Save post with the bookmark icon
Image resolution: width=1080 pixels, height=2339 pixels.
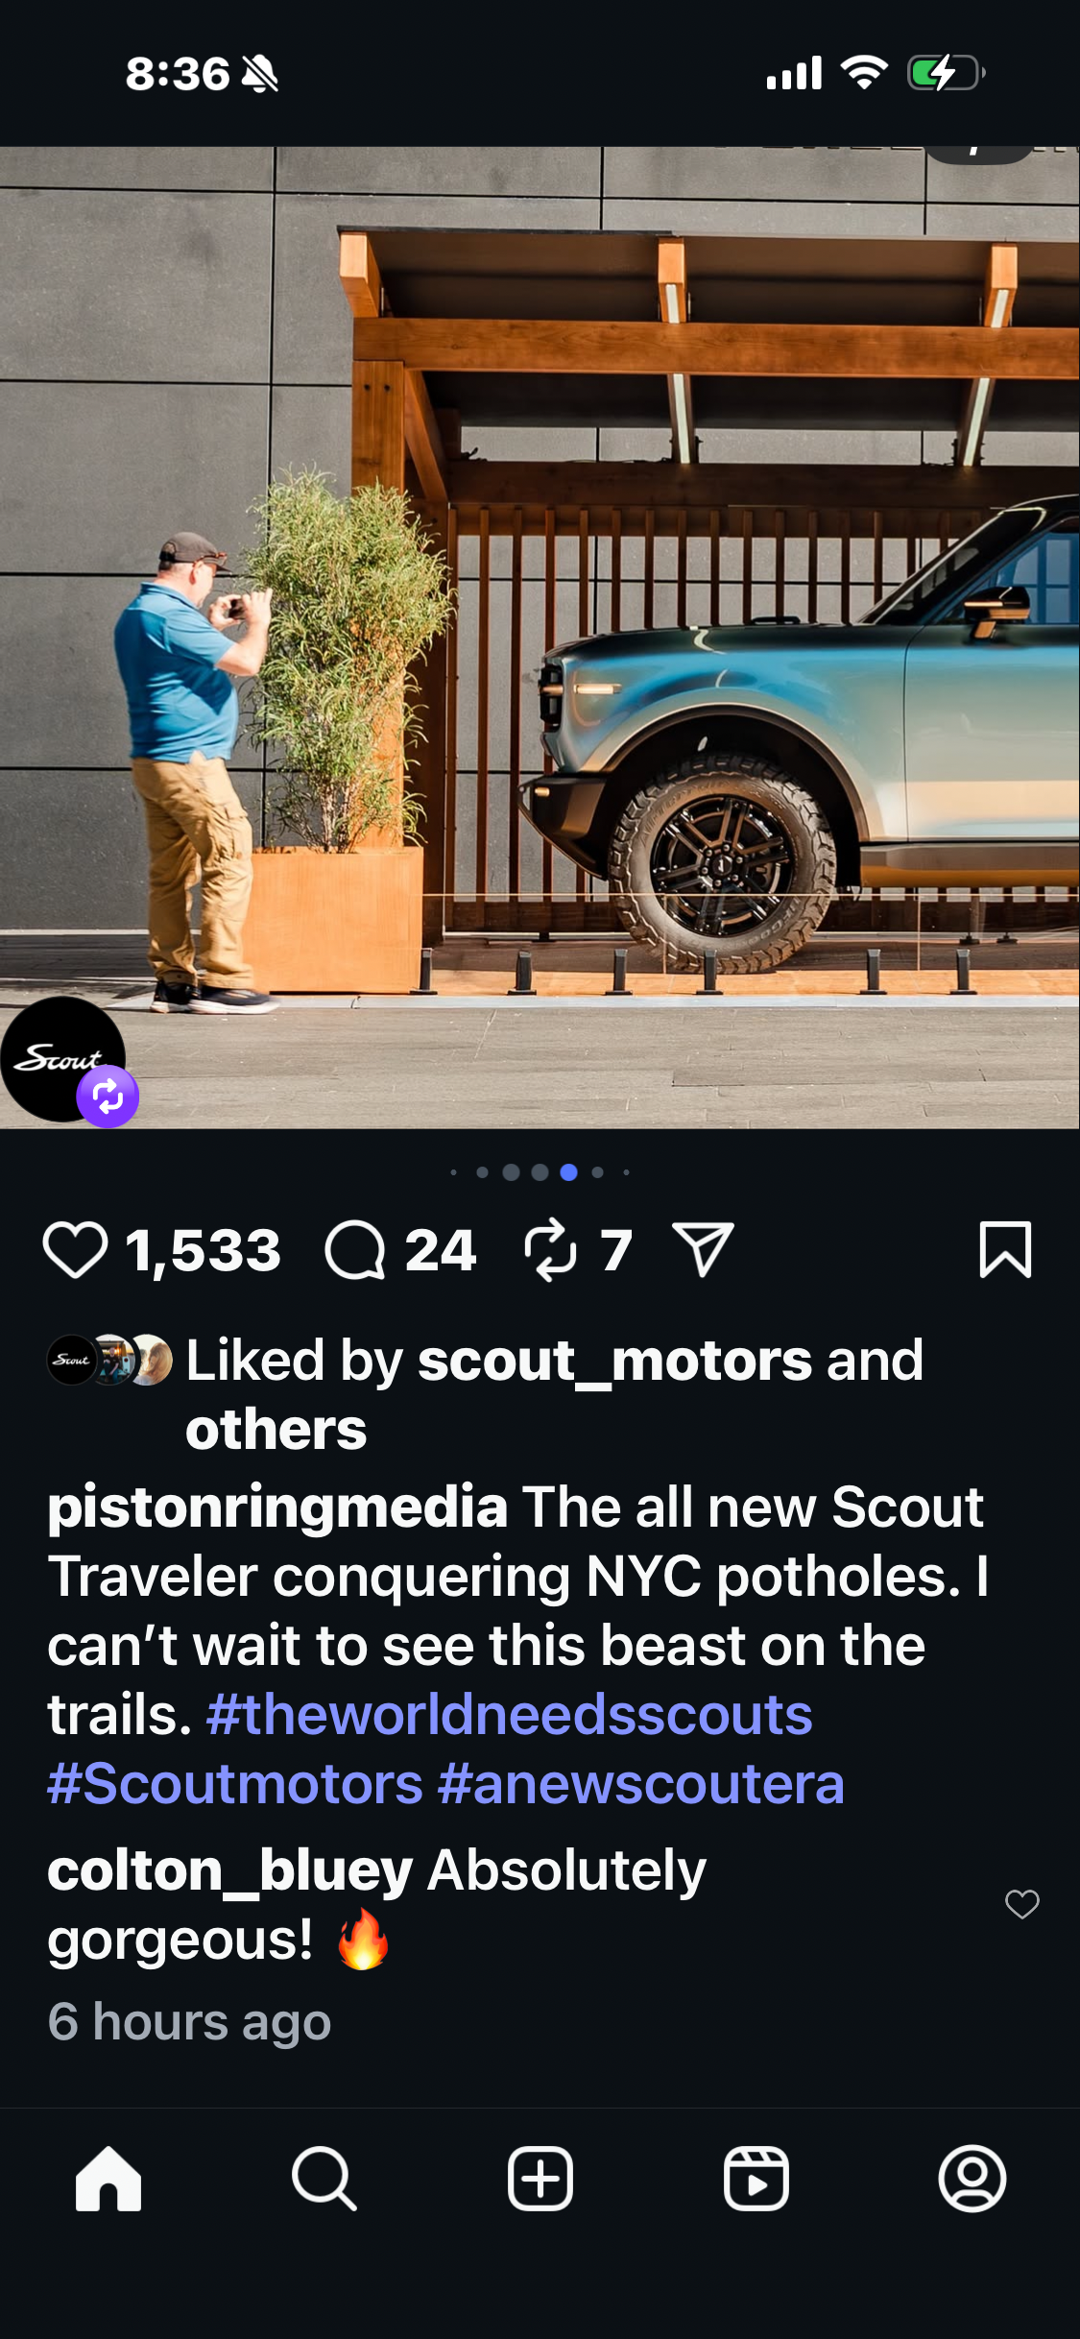coord(1004,1250)
